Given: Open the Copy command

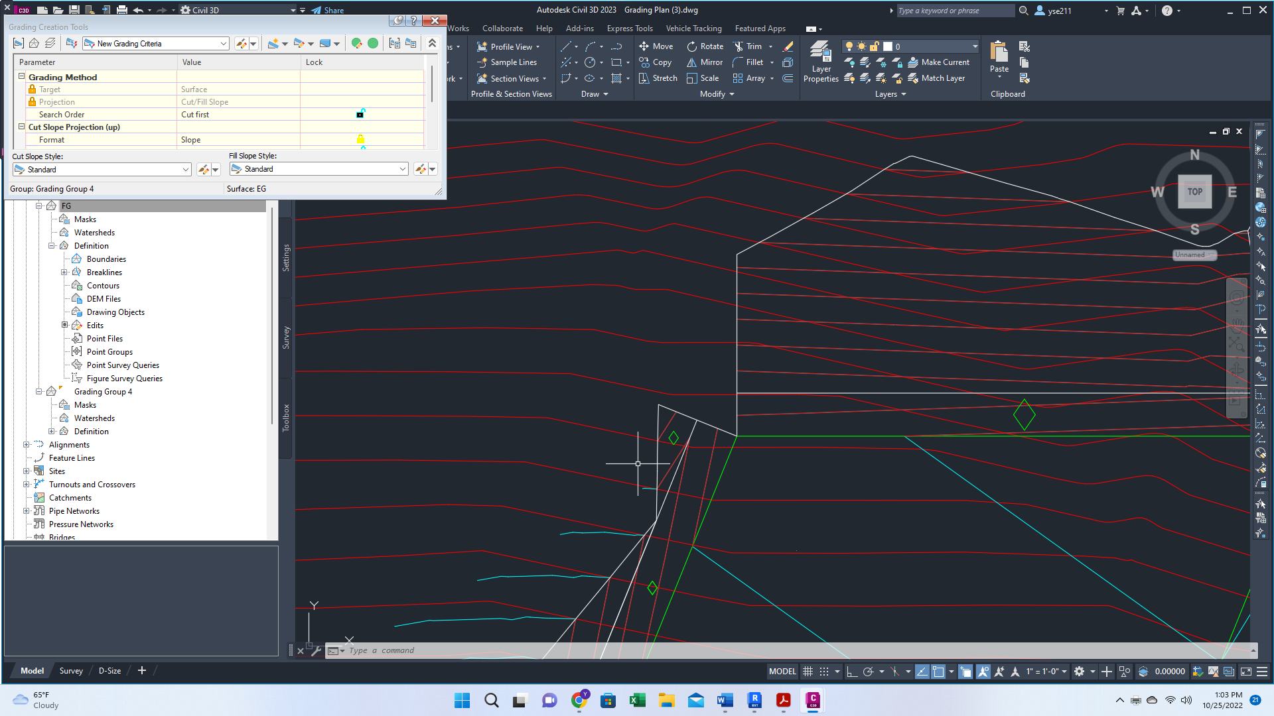Looking at the screenshot, I should (656, 62).
